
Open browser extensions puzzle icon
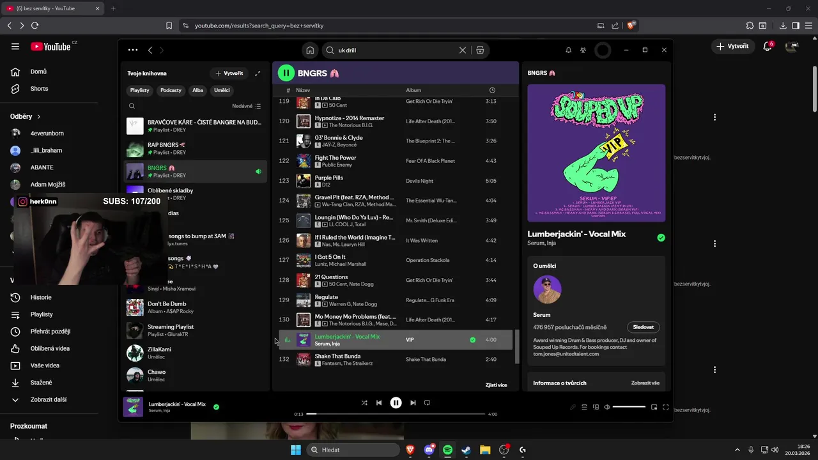[x=750, y=26]
